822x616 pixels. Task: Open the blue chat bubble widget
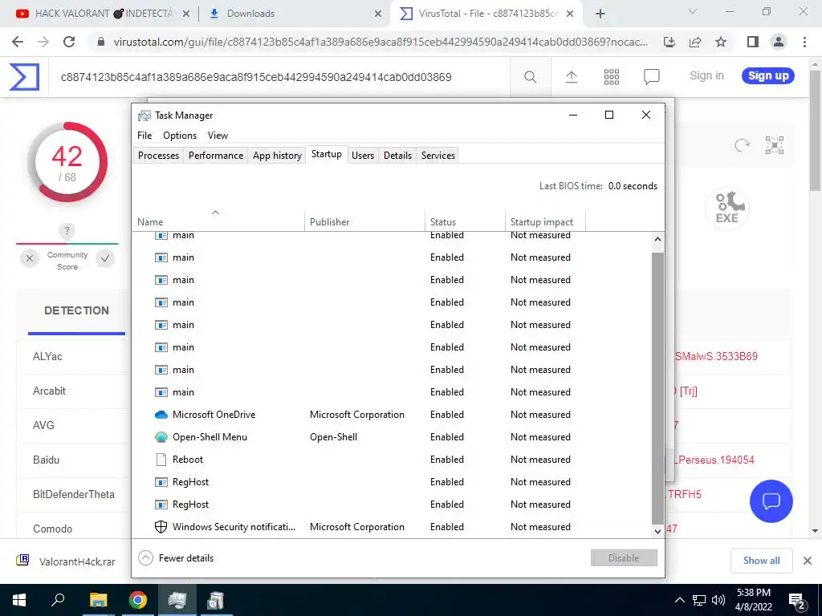(771, 501)
